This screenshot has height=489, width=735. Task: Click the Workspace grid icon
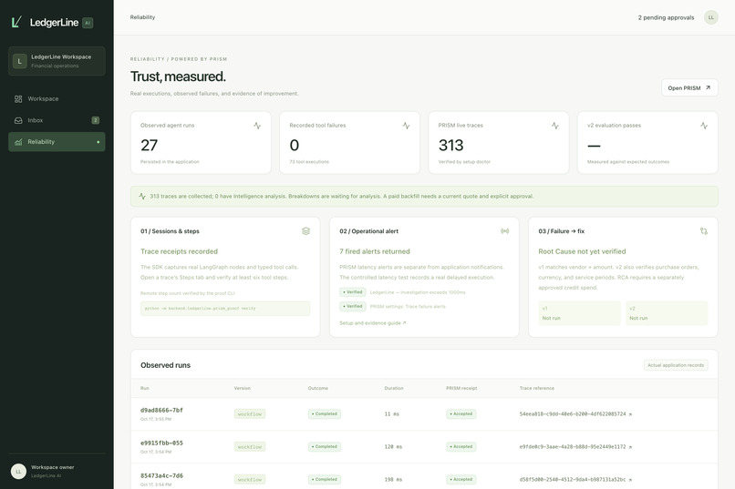(x=18, y=98)
